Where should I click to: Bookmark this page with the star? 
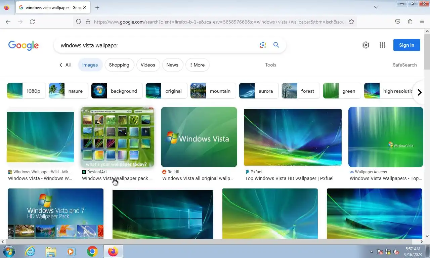(x=351, y=21)
